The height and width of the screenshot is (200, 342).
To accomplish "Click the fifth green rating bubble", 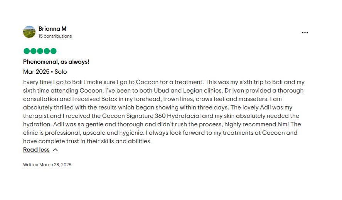I will click(54, 51).
